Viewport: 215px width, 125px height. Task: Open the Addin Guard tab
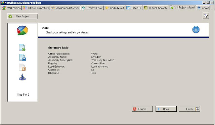point(115,8)
